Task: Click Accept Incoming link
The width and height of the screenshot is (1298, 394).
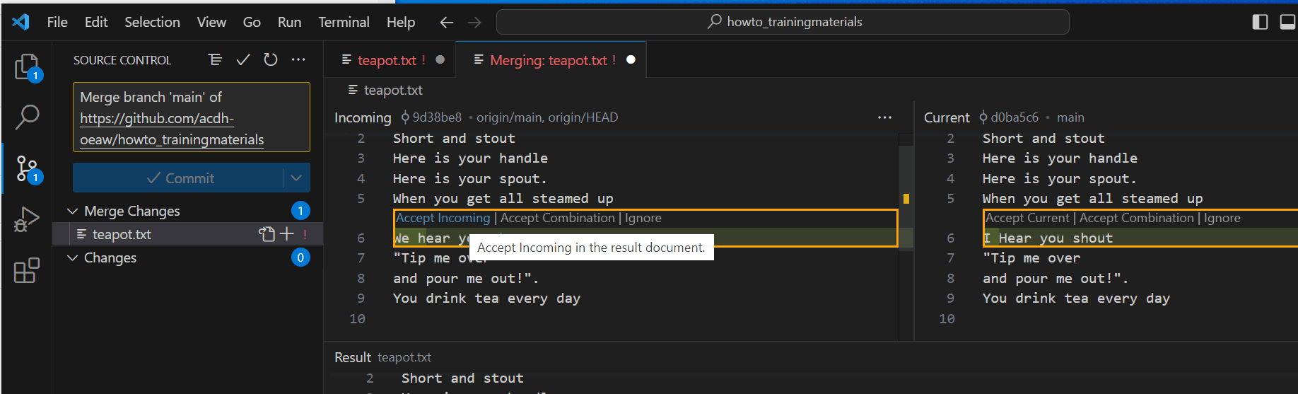Action: click(443, 218)
